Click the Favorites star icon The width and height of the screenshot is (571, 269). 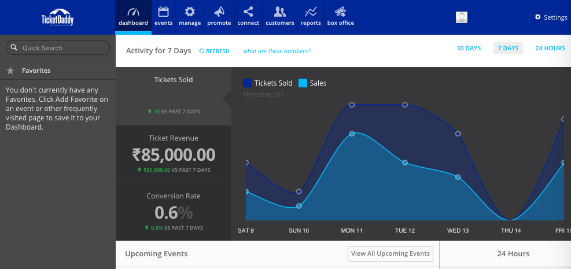pos(10,71)
